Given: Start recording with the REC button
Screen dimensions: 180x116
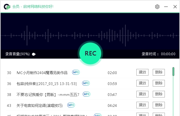Looking at the screenshot, I should point(90,53).
